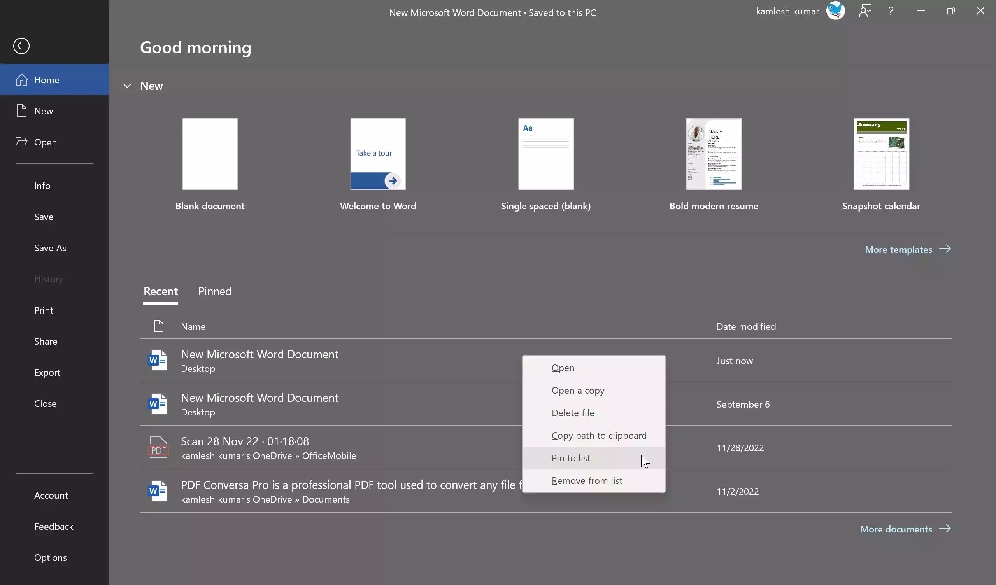
Task: Click the Help question mark icon
Action: 891,11
